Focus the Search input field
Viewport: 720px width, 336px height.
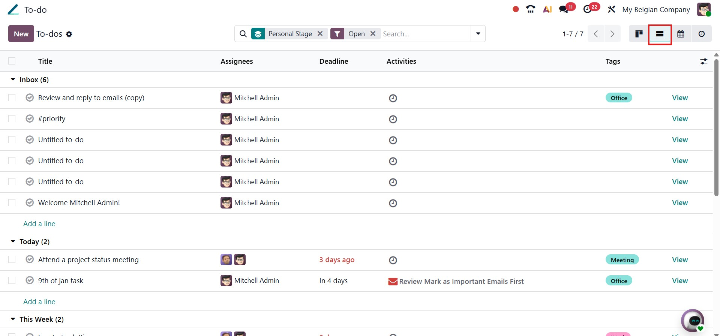pos(426,34)
